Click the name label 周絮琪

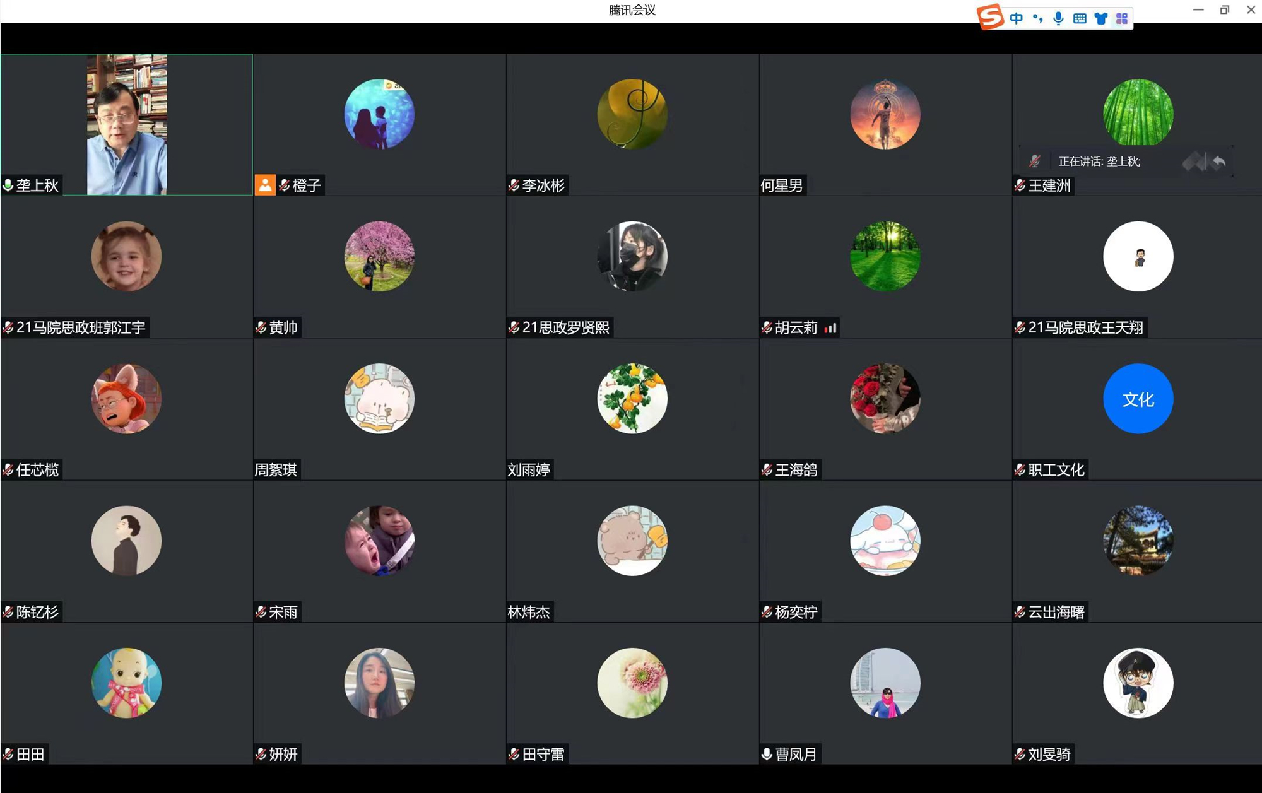(276, 470)
